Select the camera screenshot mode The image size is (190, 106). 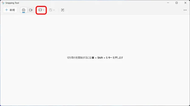(24, 10)
